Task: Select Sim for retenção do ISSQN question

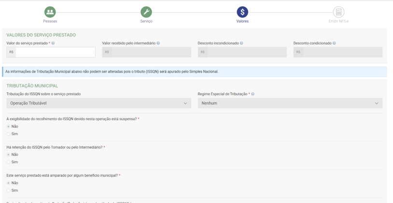Action: [x=8, y=162]
